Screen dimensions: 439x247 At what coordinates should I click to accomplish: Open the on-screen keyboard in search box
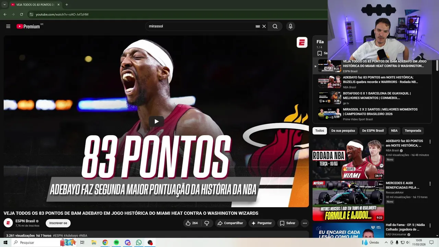(x=258, y=26)
